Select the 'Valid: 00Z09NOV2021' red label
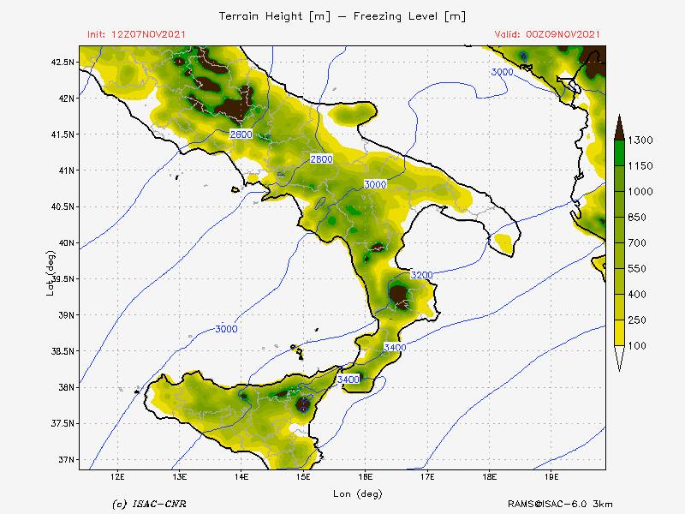 [x=547, y=34]
